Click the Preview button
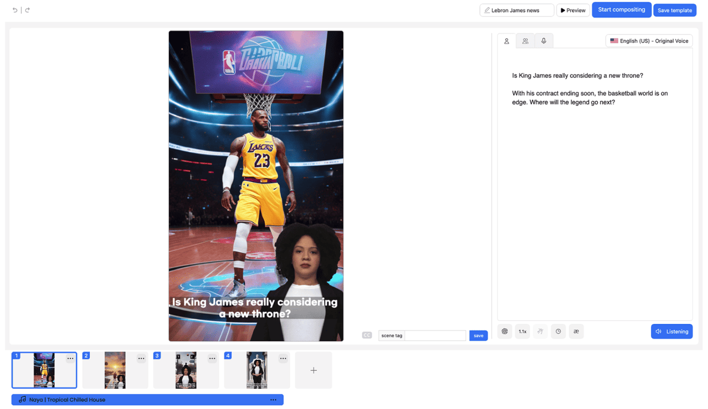The width and height of the screenshot is (708, 409). [x=573, y=10]
